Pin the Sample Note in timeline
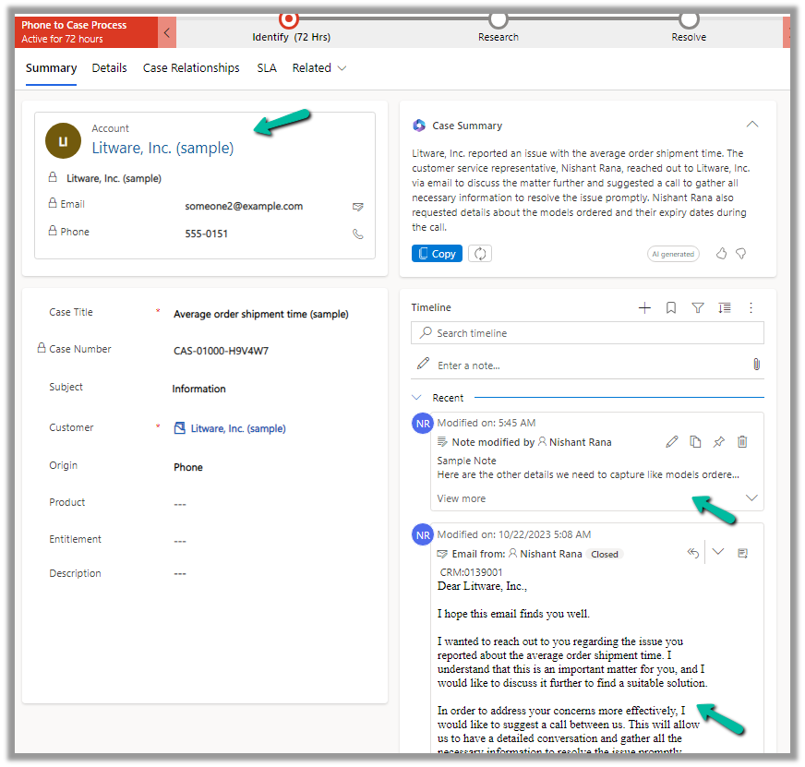805x767 pixels. pyautogui.click(x=719, y=442)
